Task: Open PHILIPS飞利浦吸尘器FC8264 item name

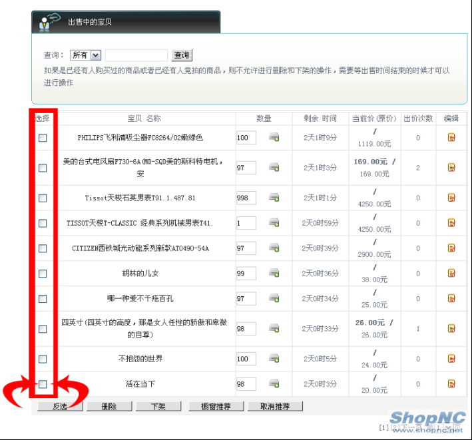Action: click(x=140, y=138)
